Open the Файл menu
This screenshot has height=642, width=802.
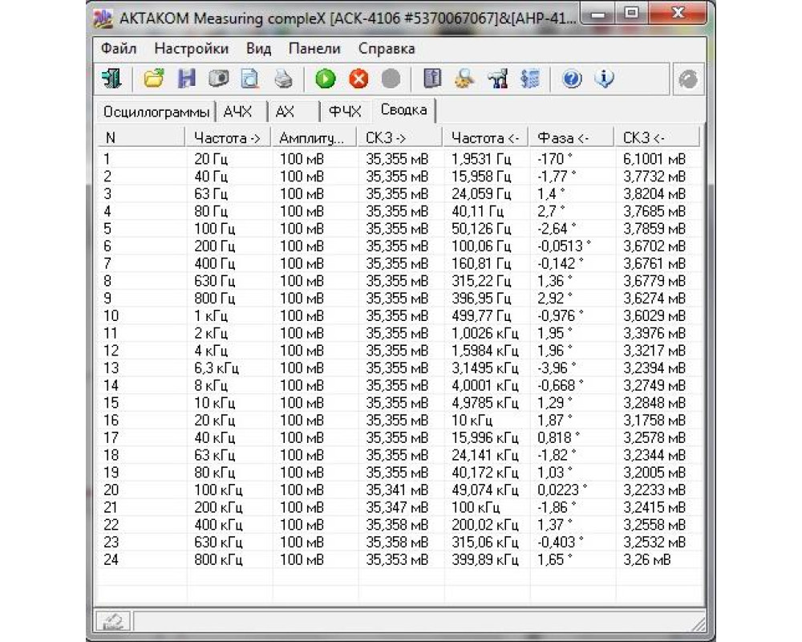pyautogui.click(x=118, y=49)
